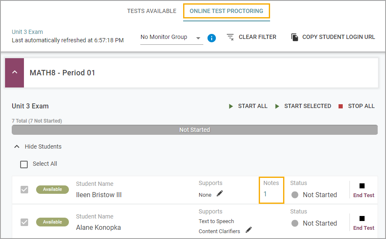
Task: Click End Test stop square for Ileen Bristow
Action: (362, 186)
